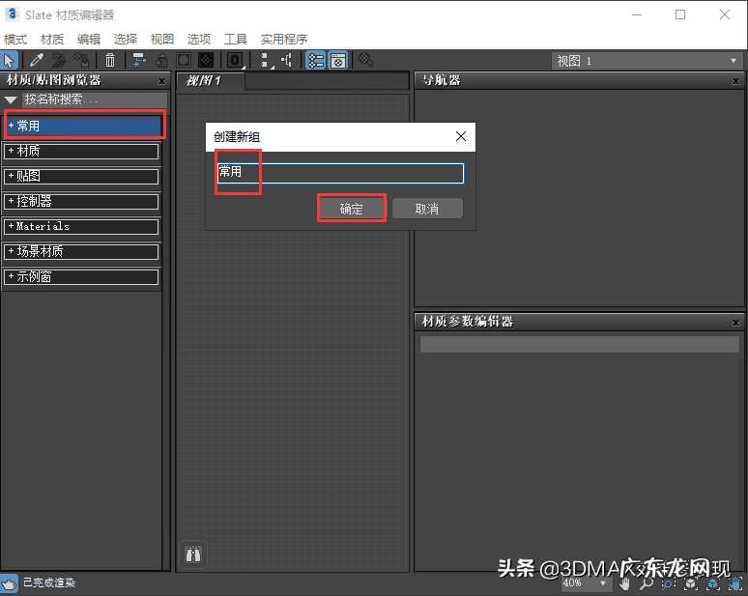748x596 pixels.
Task: Open the 工具 menu
Action: (x=236, y=39)
